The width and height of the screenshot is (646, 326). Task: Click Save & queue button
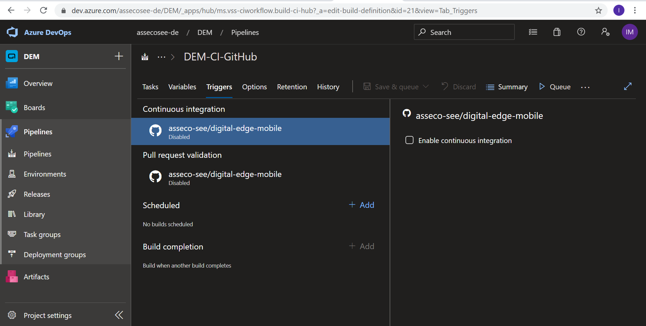tap(391, 87)
